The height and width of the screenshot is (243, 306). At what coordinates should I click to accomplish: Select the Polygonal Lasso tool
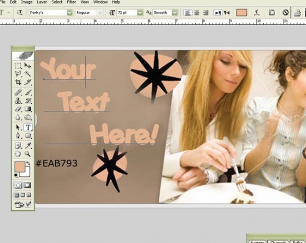click(18, 74)
